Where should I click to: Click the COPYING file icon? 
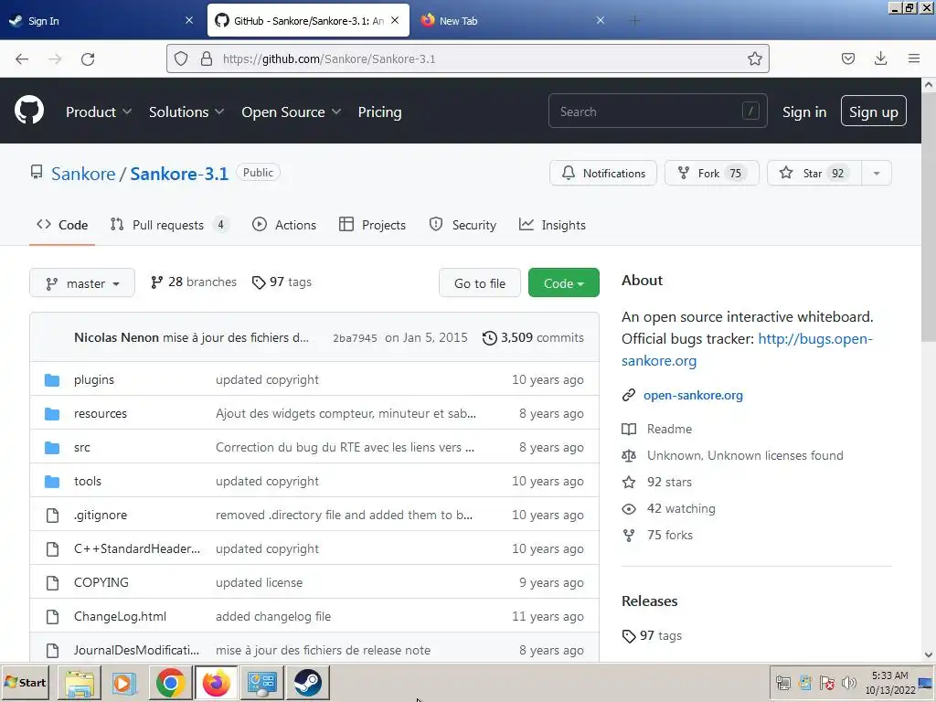[x=52, y=582]
